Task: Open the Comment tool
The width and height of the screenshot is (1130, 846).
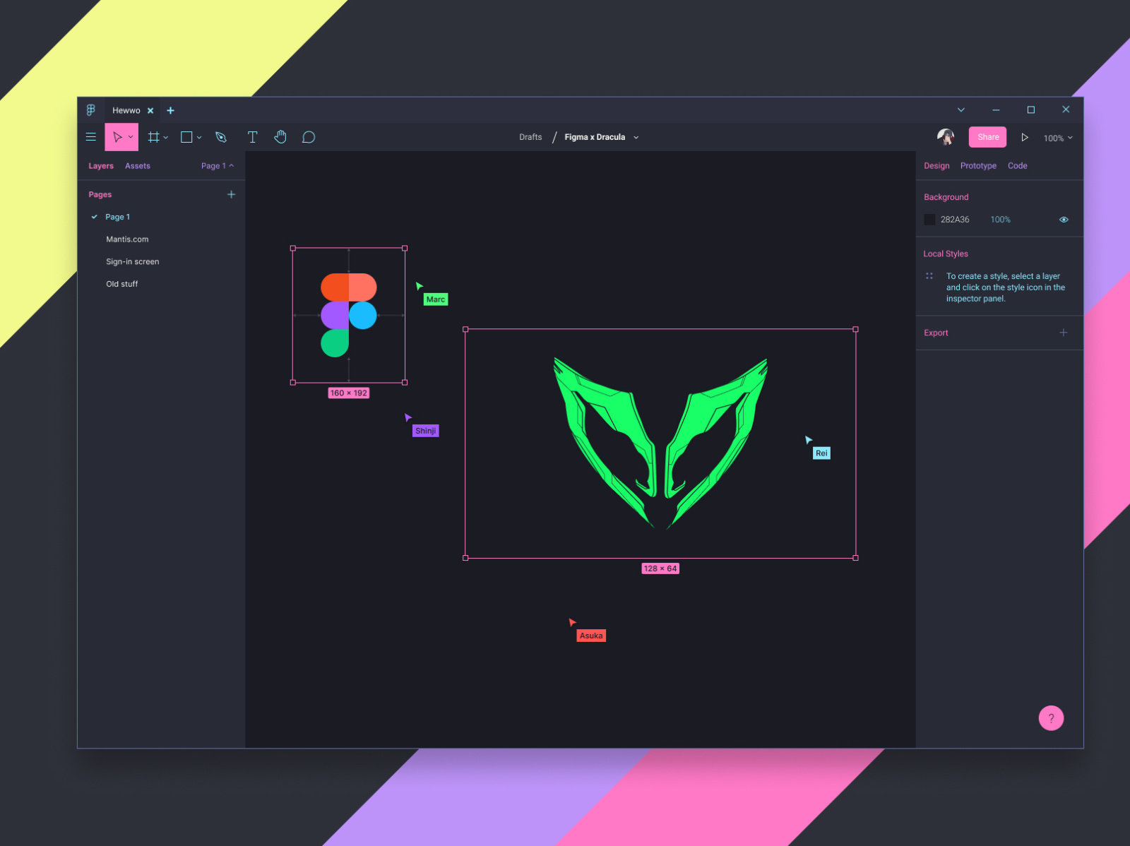Action: [308, 136]
